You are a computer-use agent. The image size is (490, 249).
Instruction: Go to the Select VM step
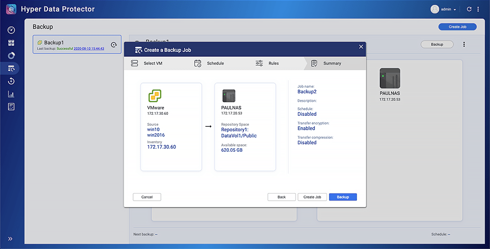tap(153, 63)
